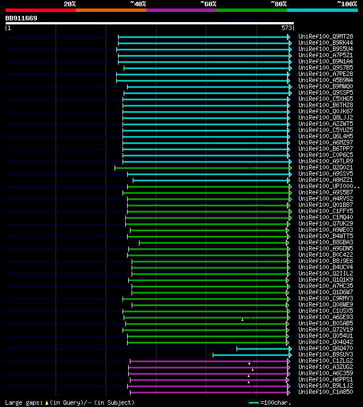The width and height of the screenshot is (363, 407).
Task: Select the UniRef100_A4RVS2 label
Action: pos(326,198)
